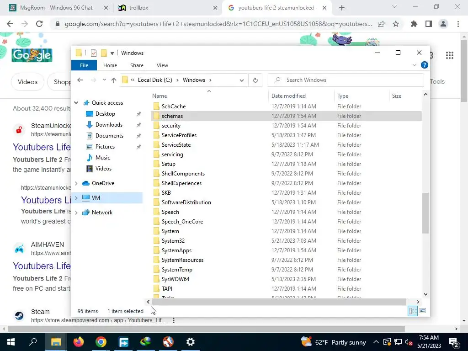Expand VM node in navigation pane
The width and height of the screenshot is (468, 351).
point(76,198)
